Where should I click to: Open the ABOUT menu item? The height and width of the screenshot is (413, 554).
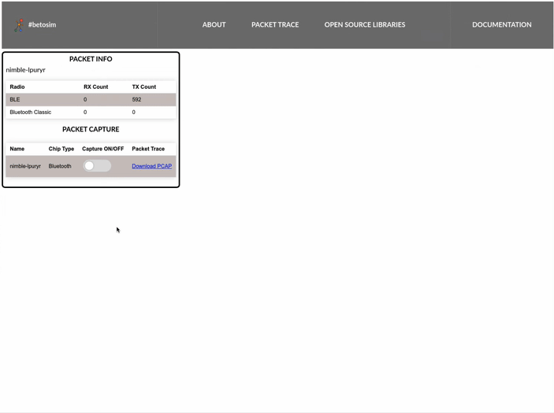pos(214,24)
